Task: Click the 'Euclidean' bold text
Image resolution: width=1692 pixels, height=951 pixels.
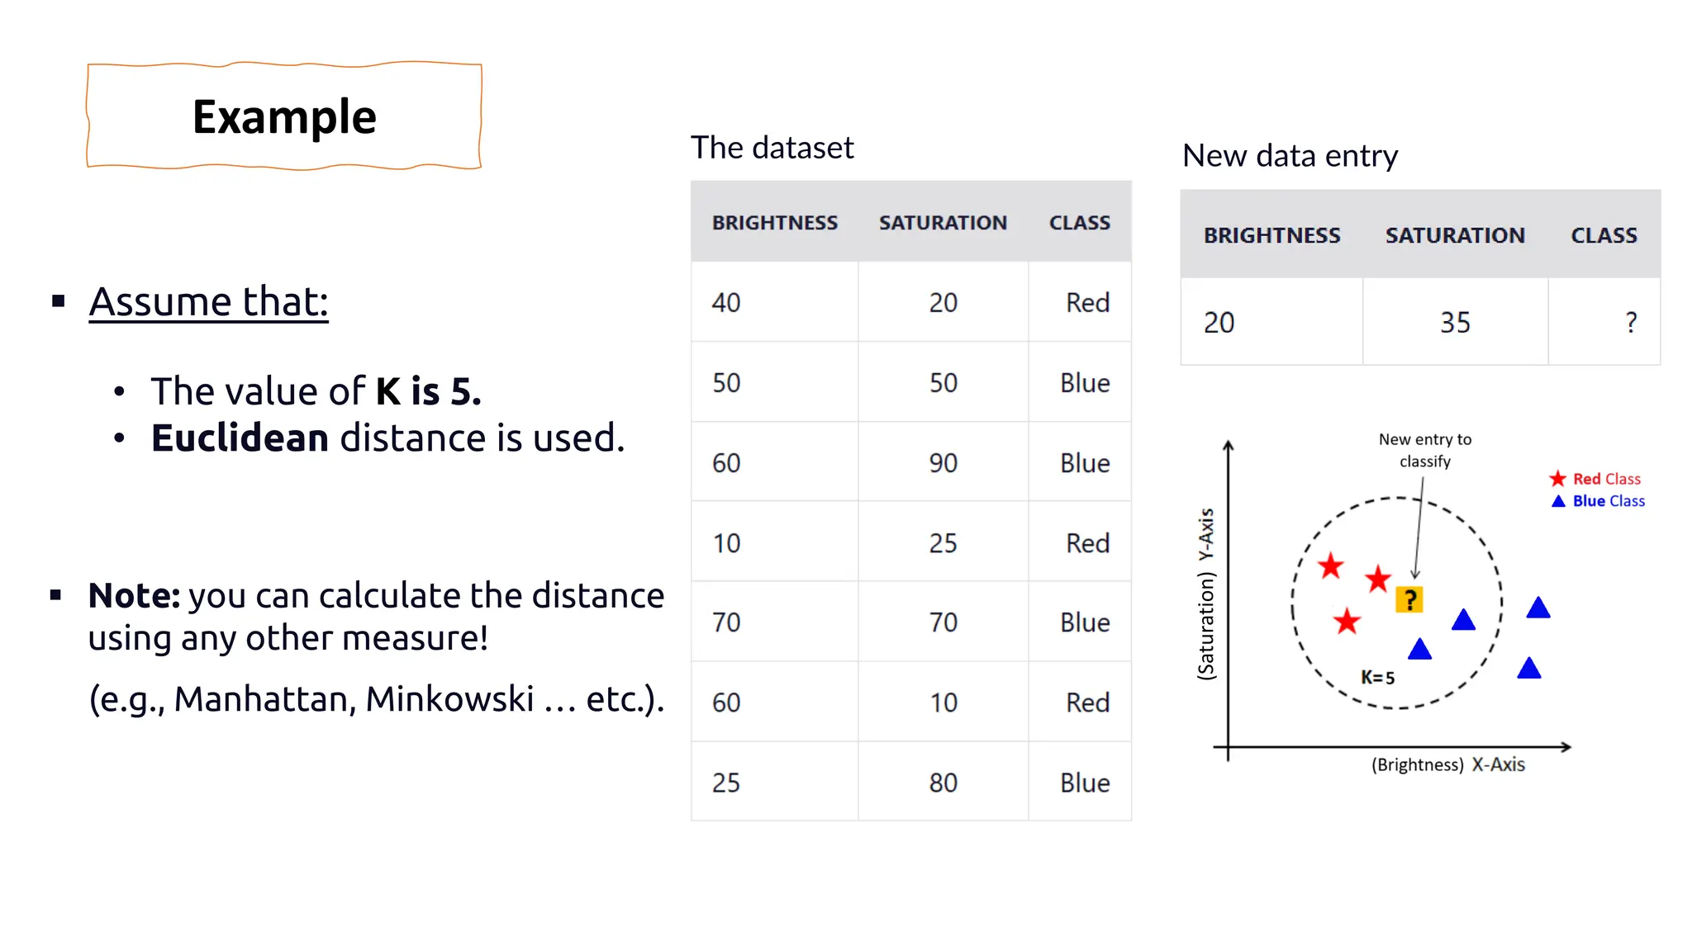Action: pos(240,438)
